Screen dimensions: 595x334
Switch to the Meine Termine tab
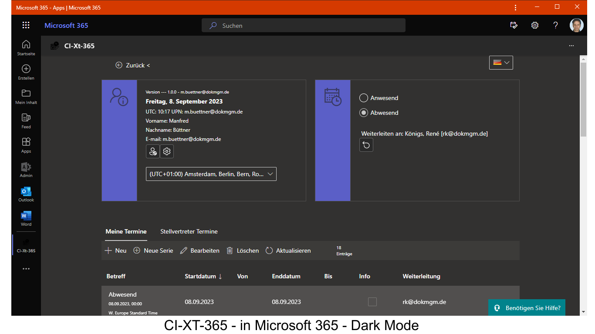(x=126, y=231)
